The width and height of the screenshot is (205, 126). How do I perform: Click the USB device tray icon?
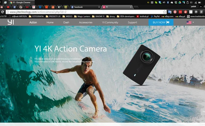(x=188, y=2)
